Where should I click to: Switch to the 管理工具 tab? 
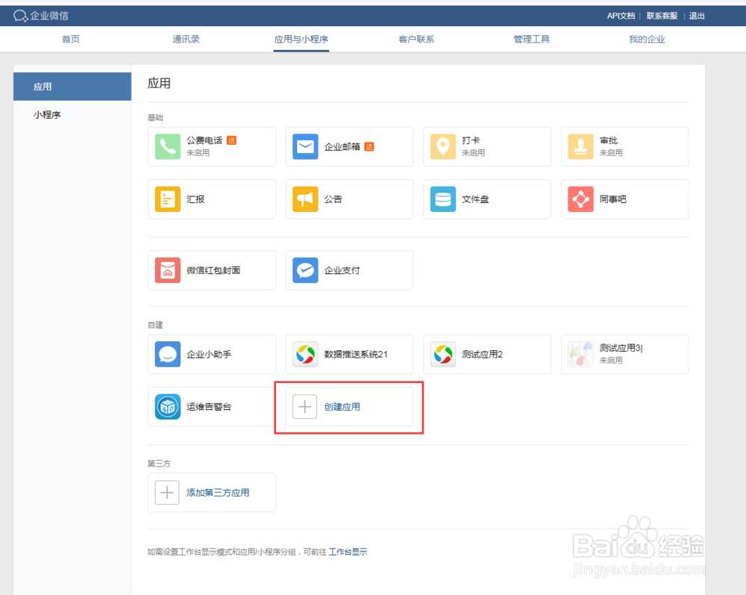pos(532,39)
